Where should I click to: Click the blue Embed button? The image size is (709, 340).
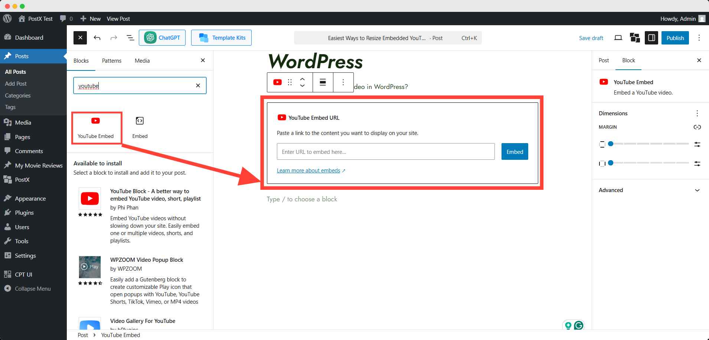tap(514, 152)
